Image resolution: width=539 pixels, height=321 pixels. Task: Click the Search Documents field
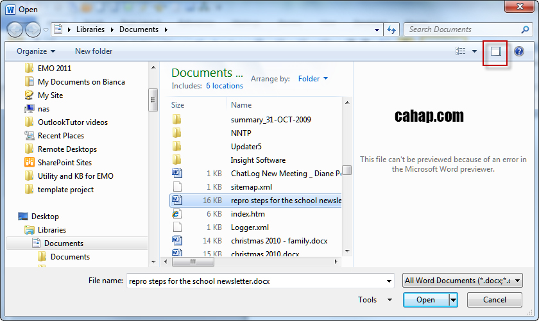point(465,29)
